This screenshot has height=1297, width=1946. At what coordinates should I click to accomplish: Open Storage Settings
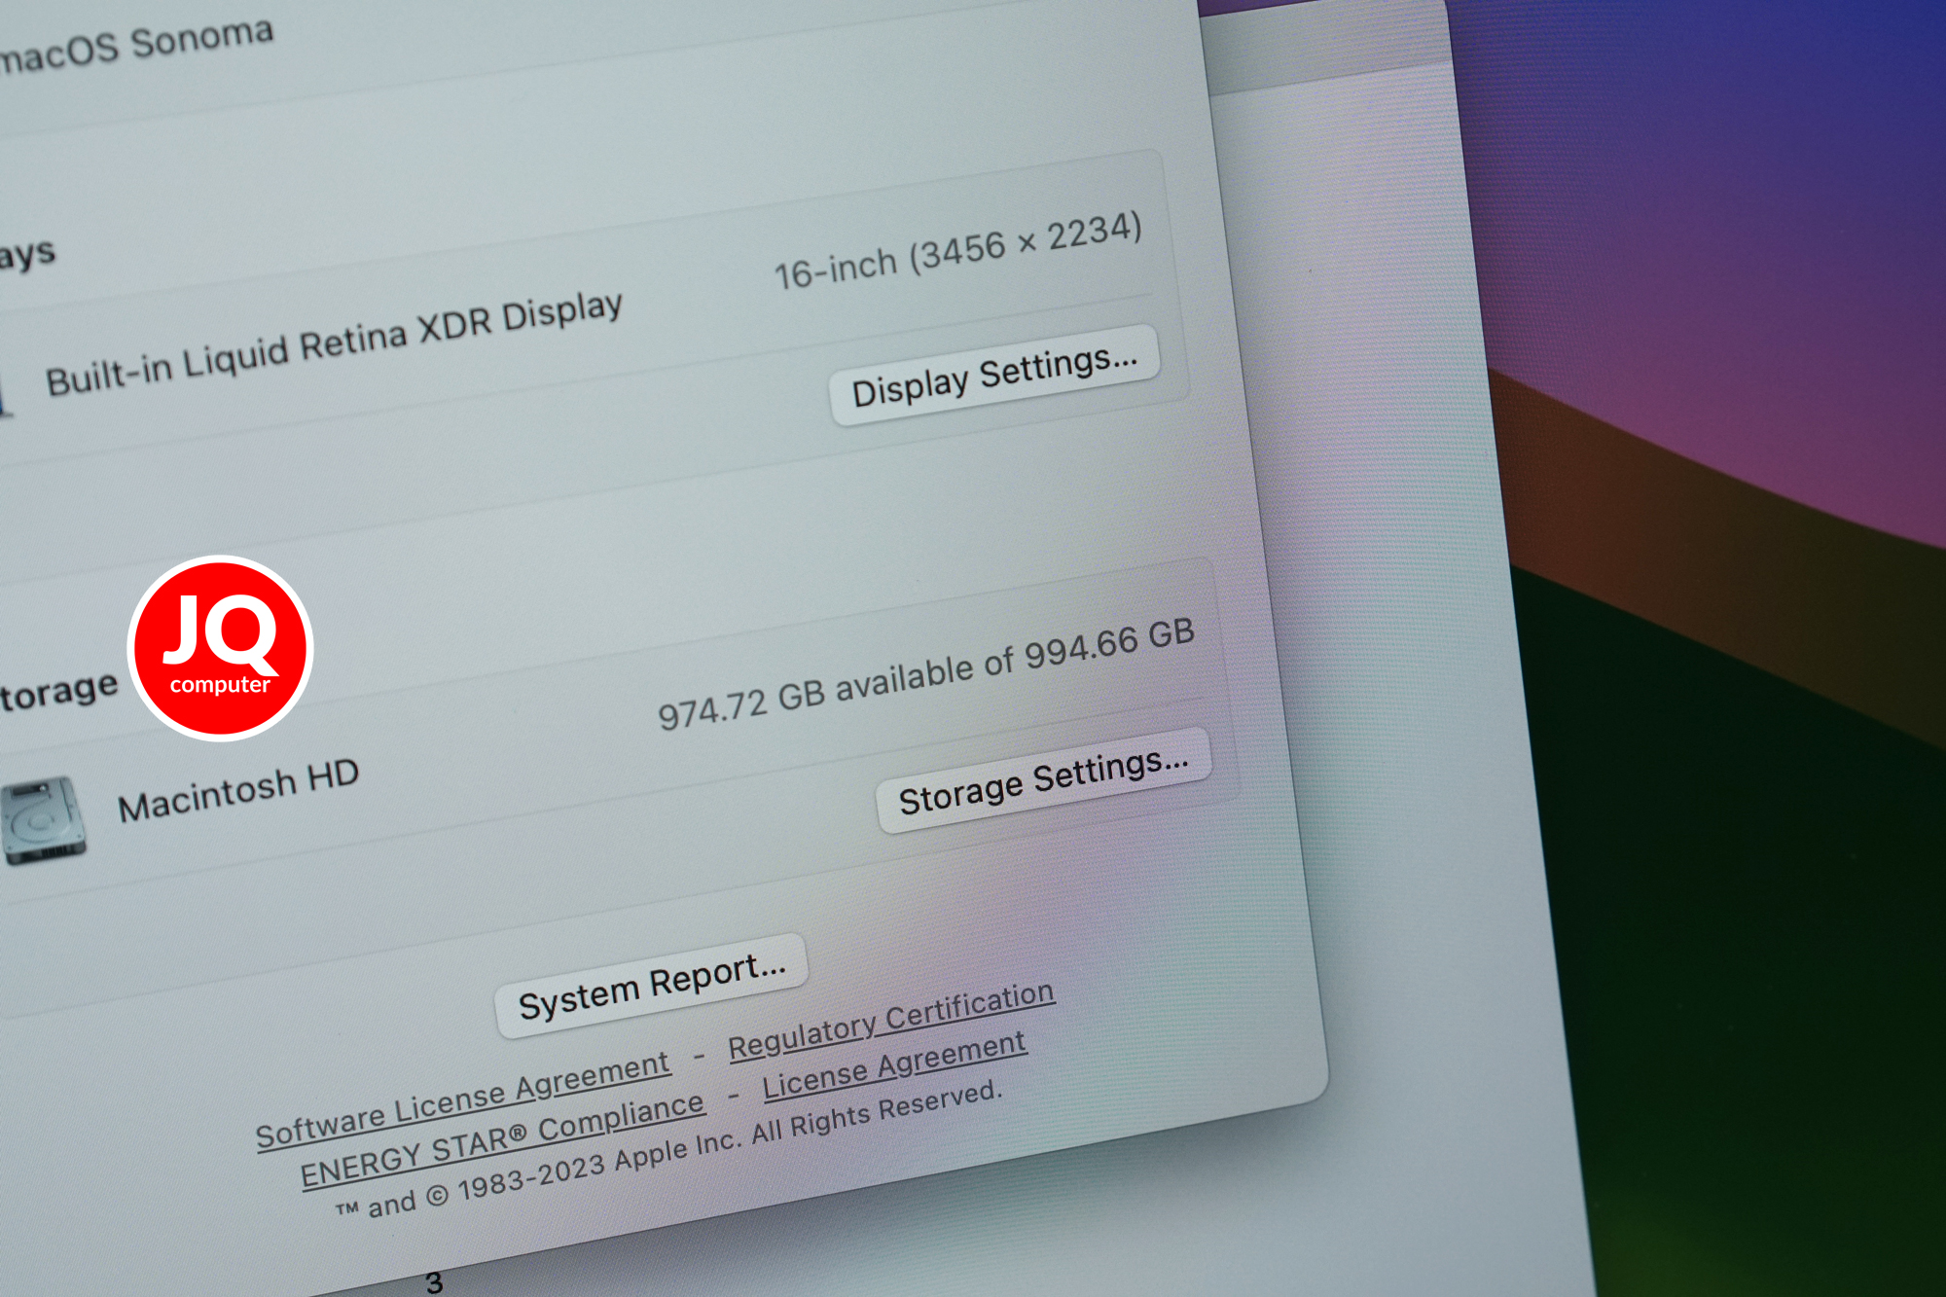tap(1044, 780)
